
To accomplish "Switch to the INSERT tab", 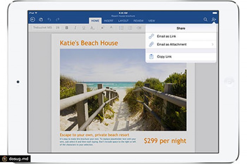I will click(109, 21).
